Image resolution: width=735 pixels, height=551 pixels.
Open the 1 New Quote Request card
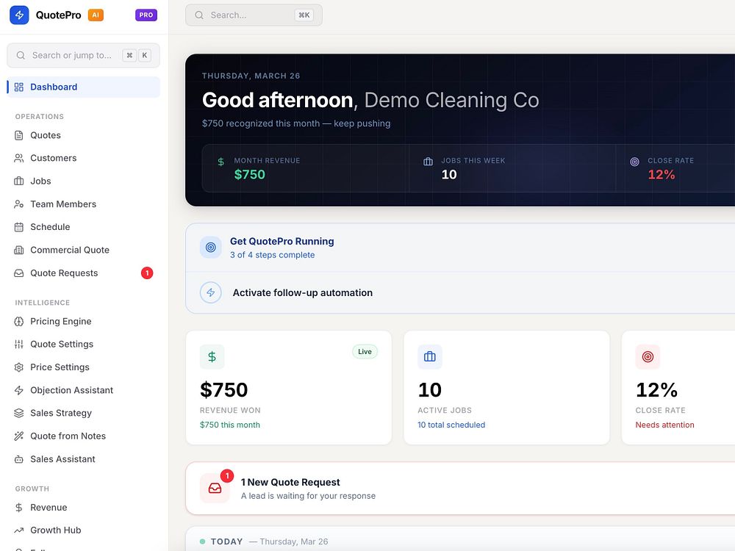[460, 489]
